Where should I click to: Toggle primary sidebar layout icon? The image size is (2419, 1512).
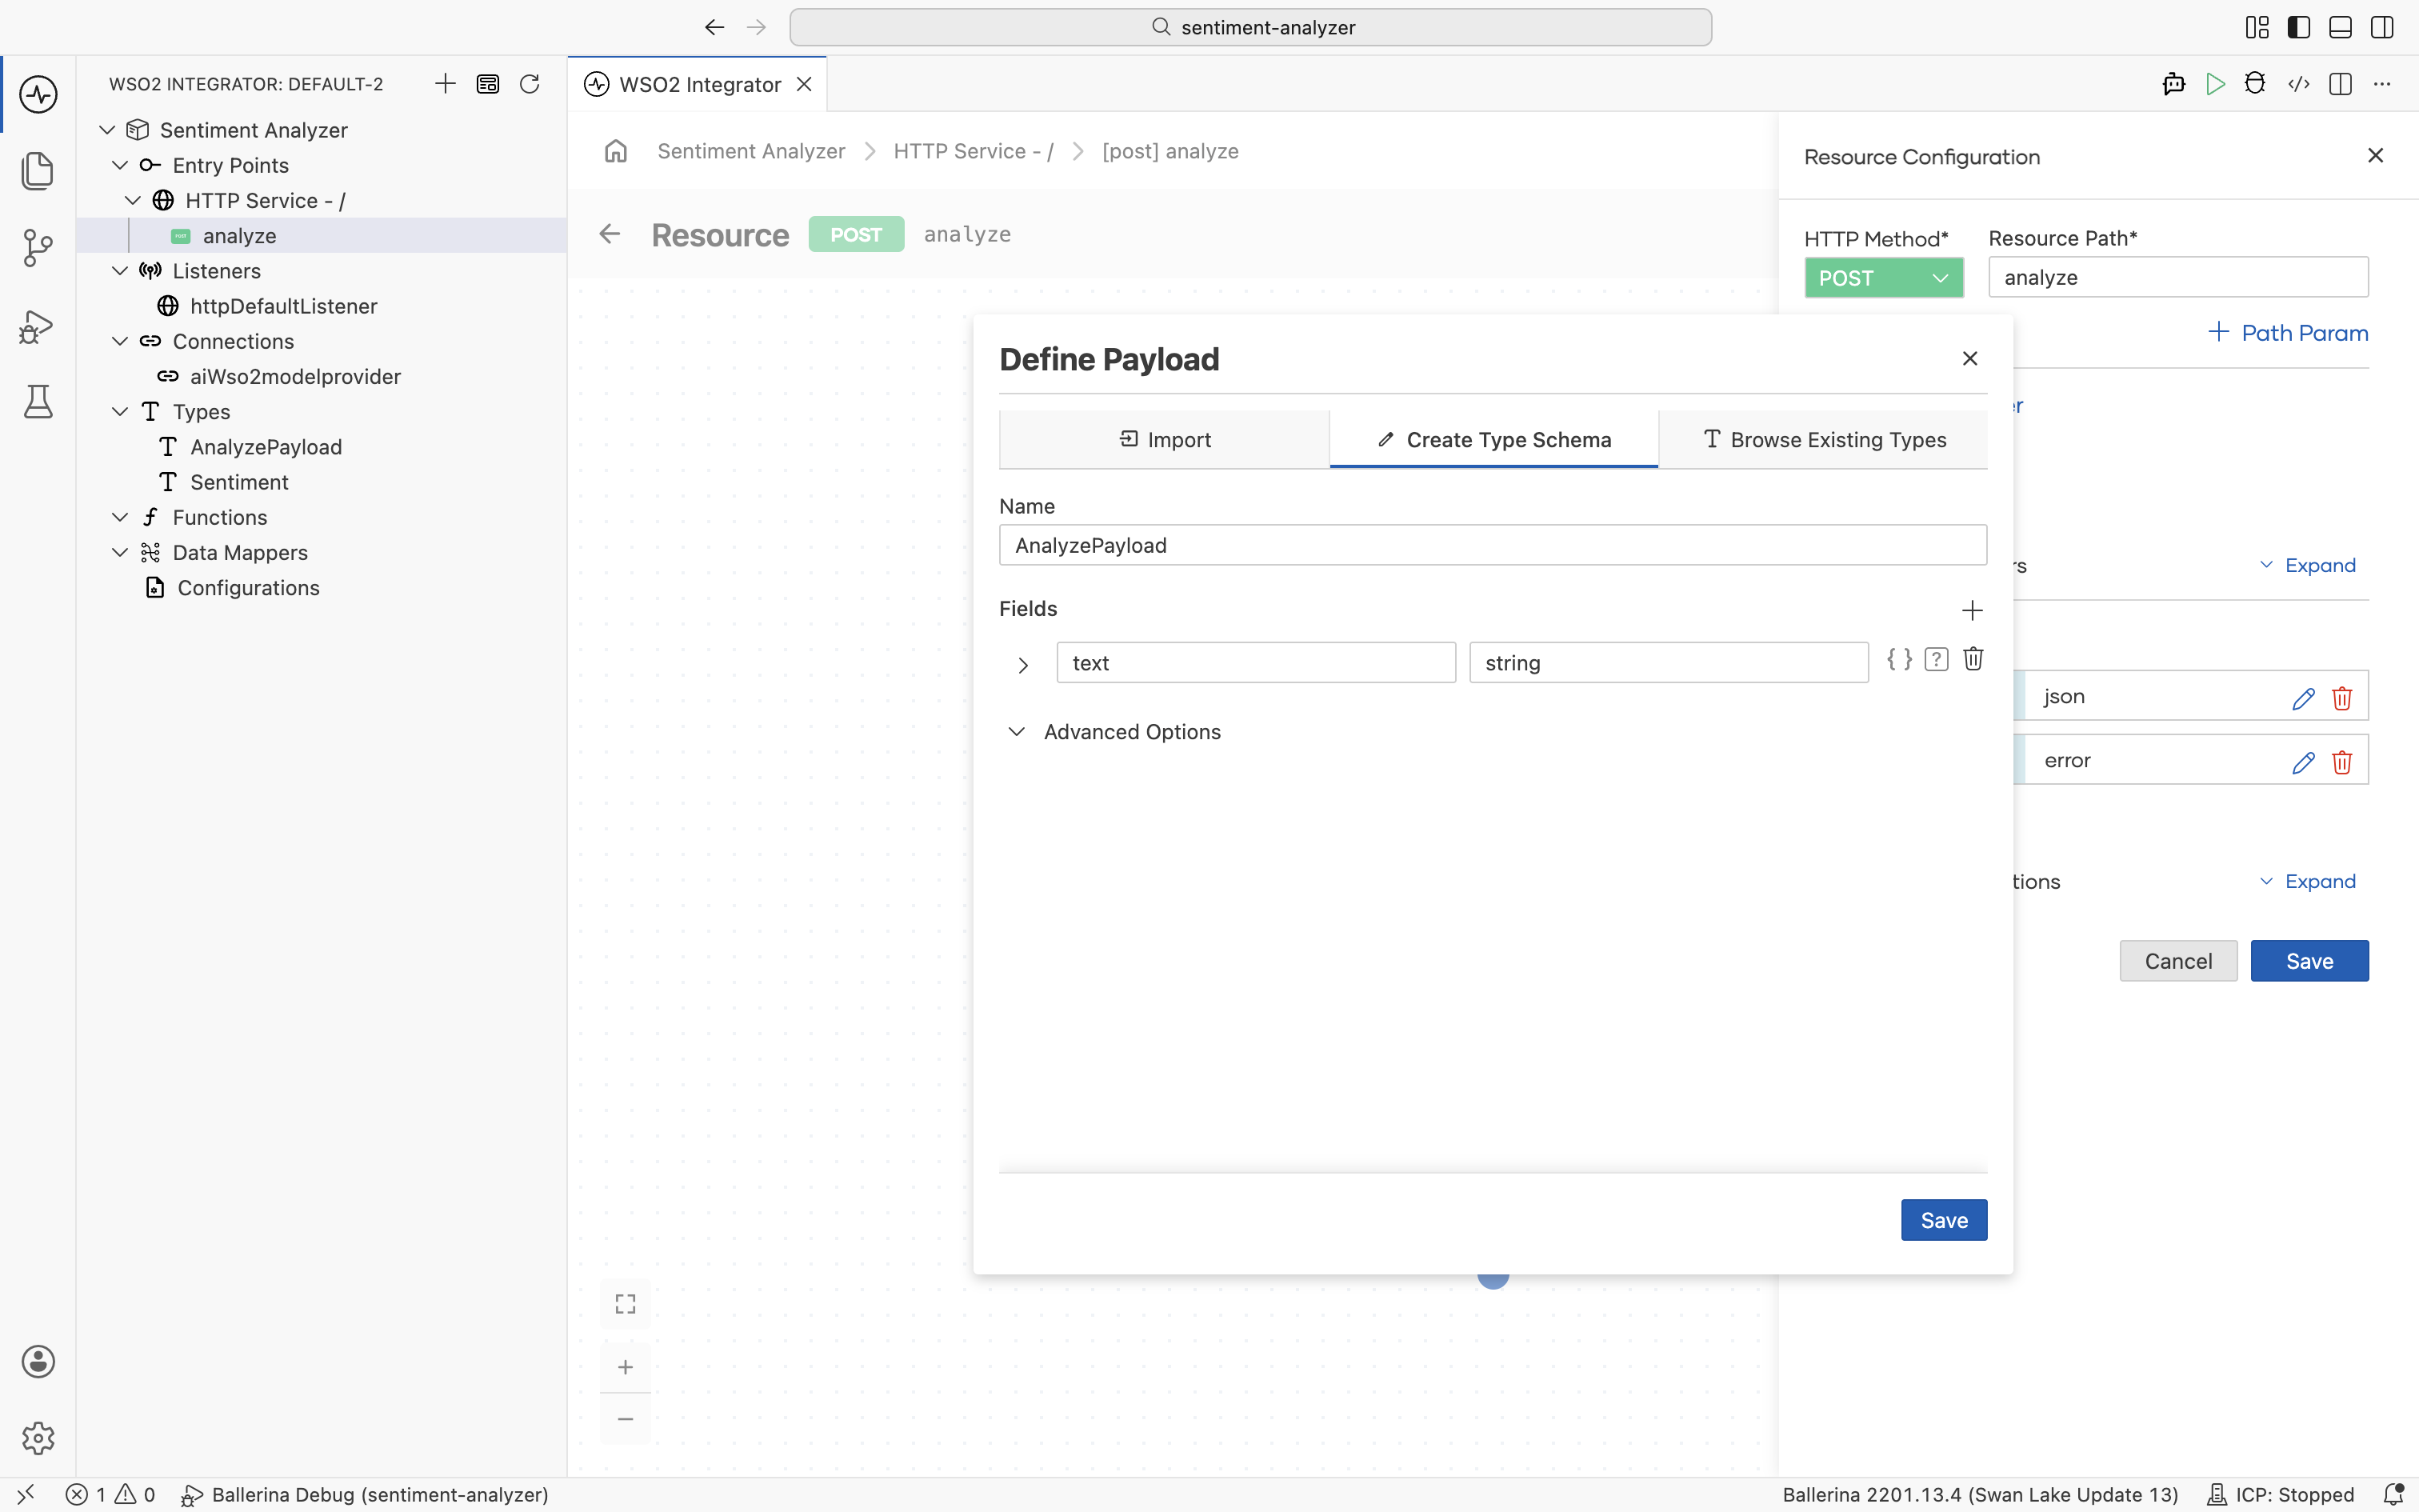click(x=2299, y=27)
